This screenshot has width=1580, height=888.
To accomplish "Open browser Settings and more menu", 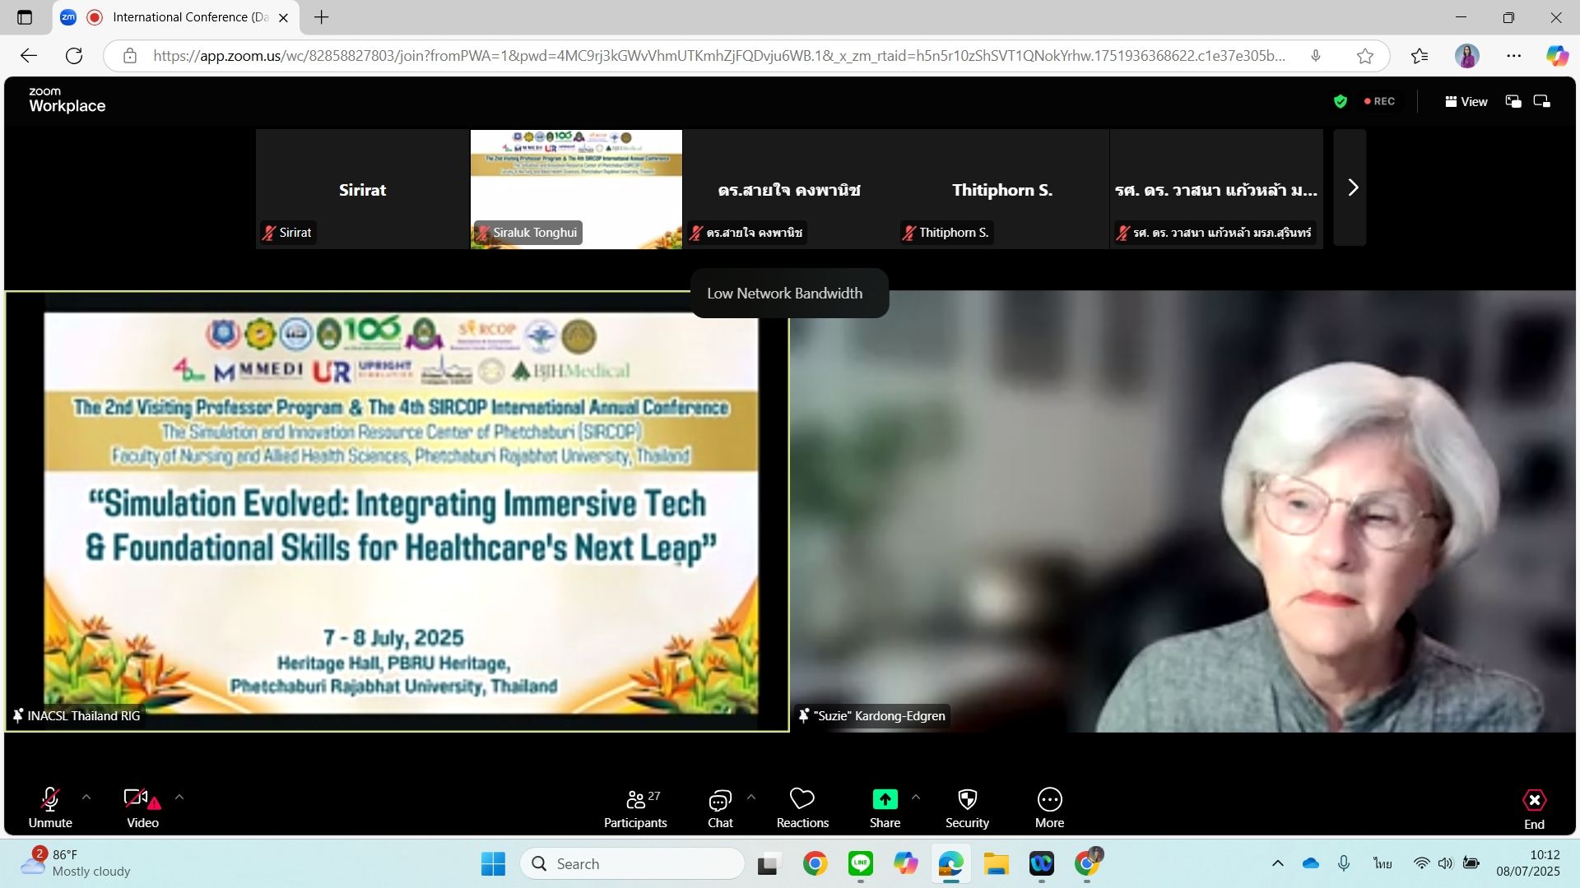I will click(x=1513, y=56).
